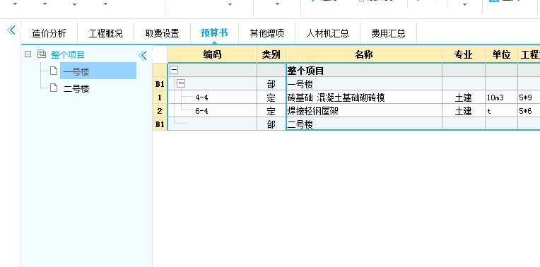Click the 类别 column header
This screenshot has width=540, height=267.
tap(271, 54)
